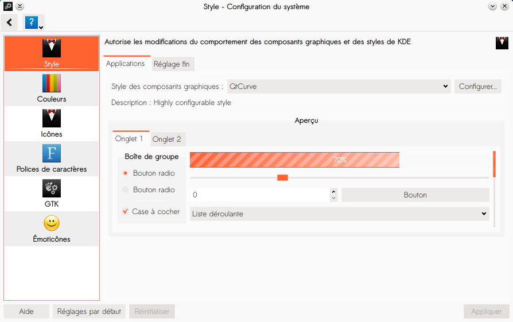This screenshot has height=322, width=513.
Task: Open the Icônes tuxedo icon
Action: [52, 118]
